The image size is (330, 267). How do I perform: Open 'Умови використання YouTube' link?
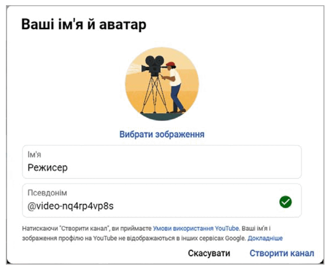(196, 229)
